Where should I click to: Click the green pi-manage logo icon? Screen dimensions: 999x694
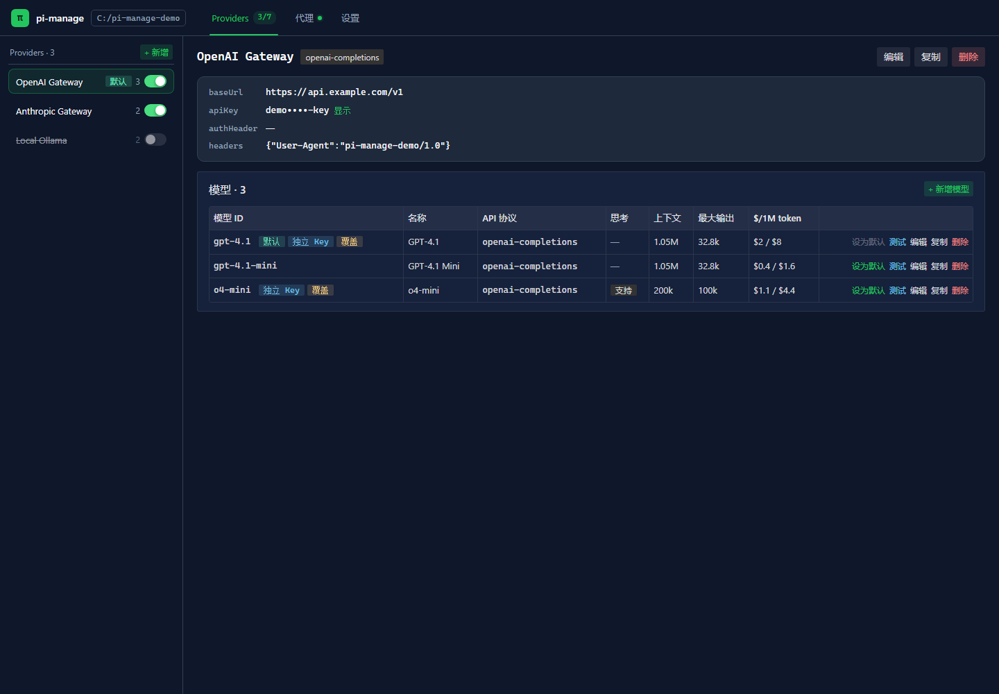click(20, 18)
